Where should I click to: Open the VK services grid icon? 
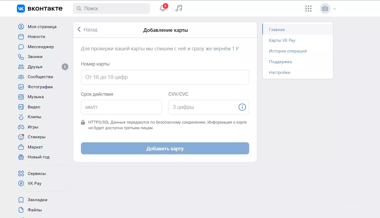click(308, 9)
